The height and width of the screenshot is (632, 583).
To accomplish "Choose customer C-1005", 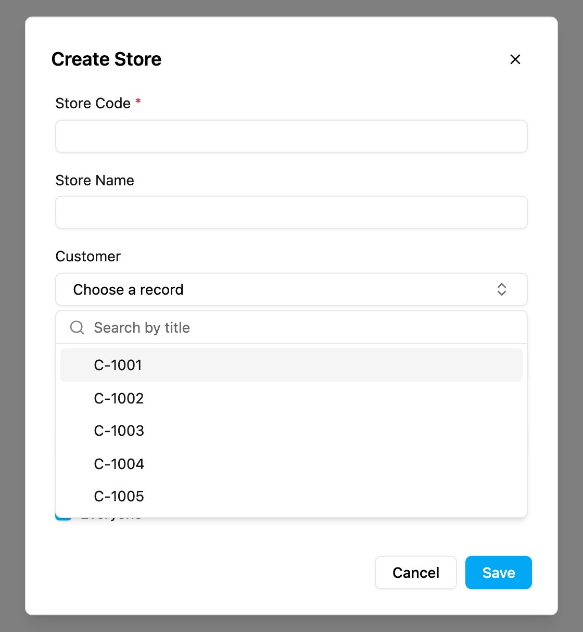I will point(291,497).
